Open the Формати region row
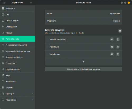This screenshot has height=109, width=132. click(x=83, y=21)
